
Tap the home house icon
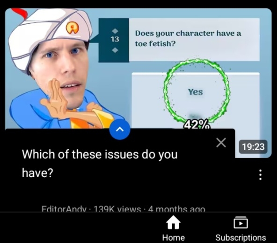(174, 222)
